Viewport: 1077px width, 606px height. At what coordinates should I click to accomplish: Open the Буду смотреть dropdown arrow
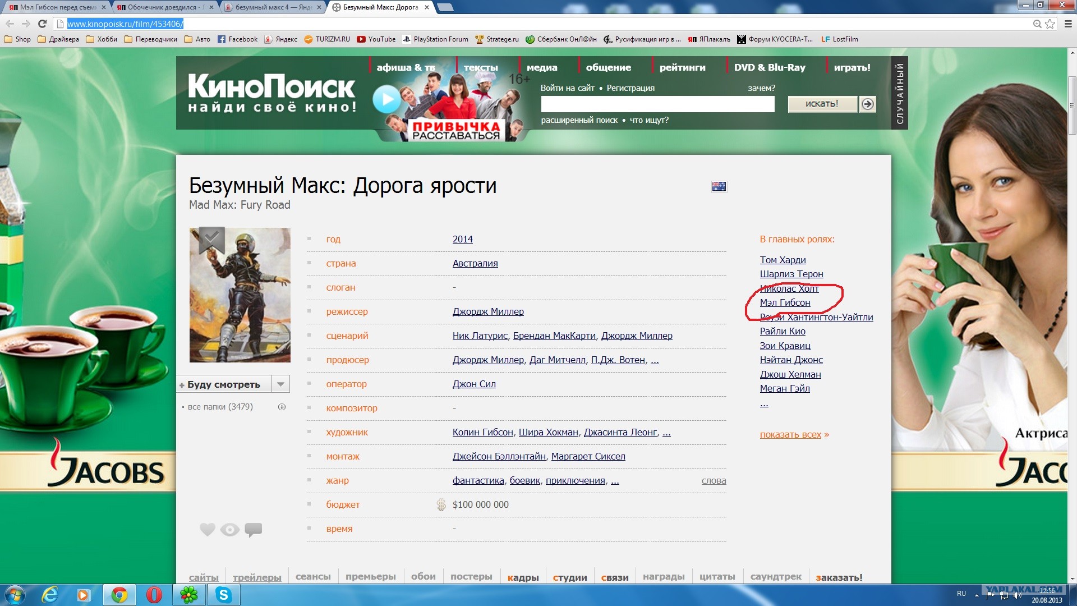pos(280,384)
